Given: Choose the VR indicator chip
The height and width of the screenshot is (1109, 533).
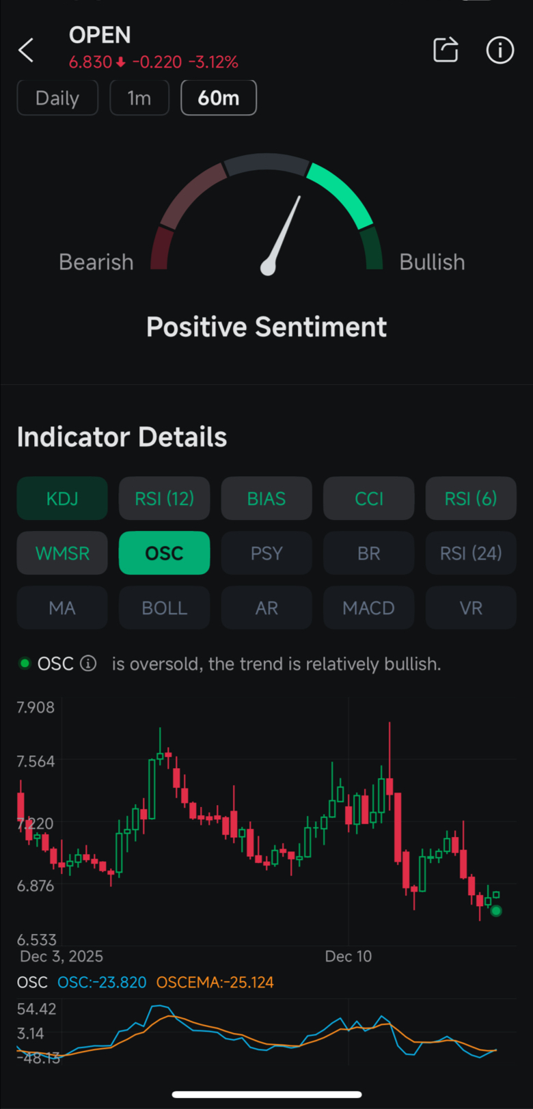Looking at the screenshot, I should coord(471,607).
